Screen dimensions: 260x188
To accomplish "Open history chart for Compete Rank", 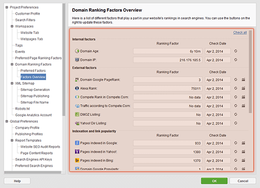I will [243, 97].
